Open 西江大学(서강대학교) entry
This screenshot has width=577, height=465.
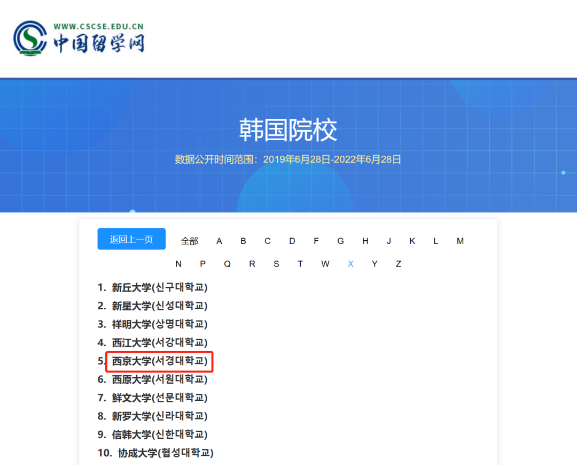[160, 342]
